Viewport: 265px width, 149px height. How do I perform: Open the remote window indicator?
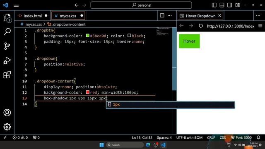[5, 137]
